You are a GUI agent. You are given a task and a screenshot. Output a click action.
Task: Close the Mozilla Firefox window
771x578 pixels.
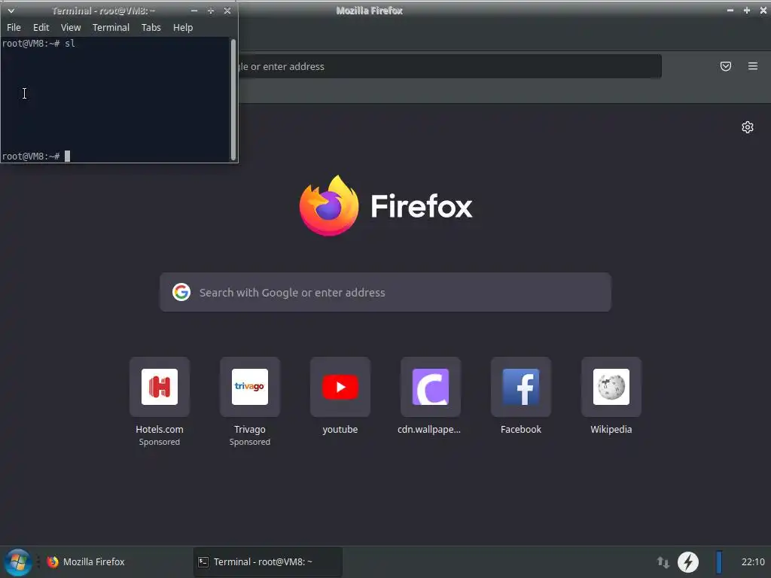[763, 11]
